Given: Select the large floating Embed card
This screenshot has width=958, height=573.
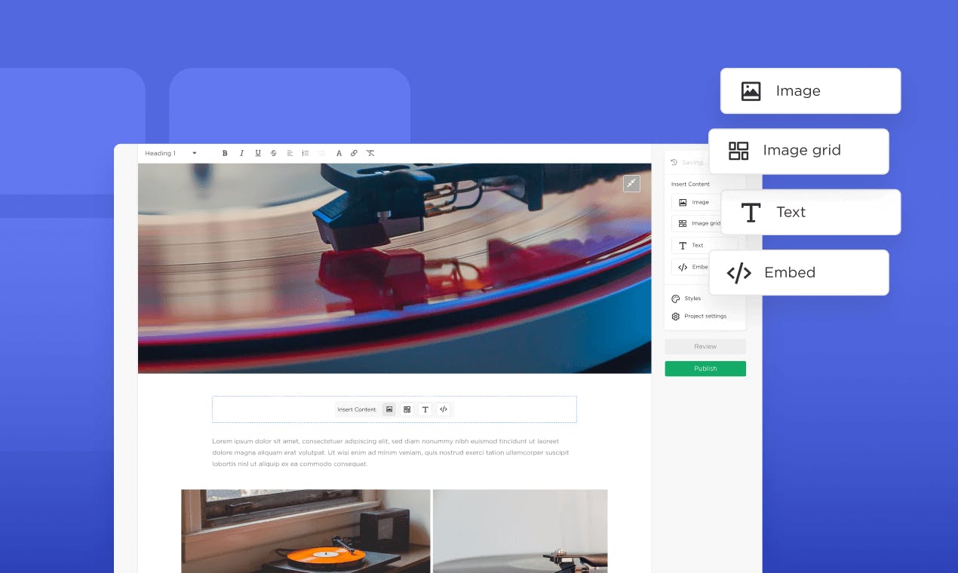Looking at the screenshot, I should click(798, 272).
